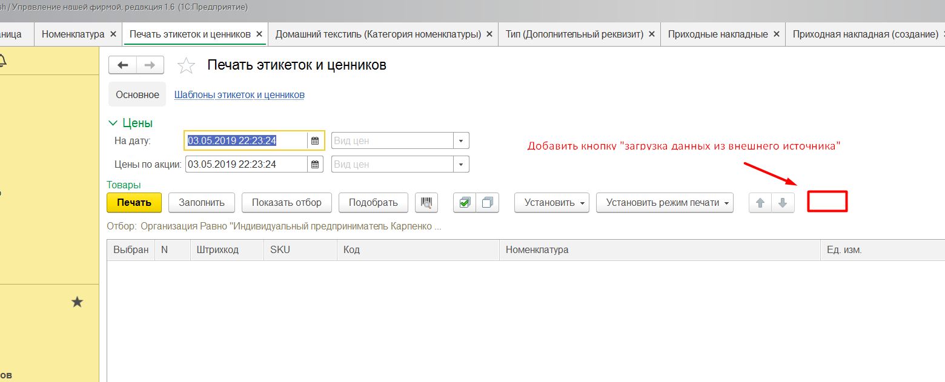This screenshot has height=382, width=945.
Task: Open calendar picker for 'Цены по акции' date
Action: [315, 164]
